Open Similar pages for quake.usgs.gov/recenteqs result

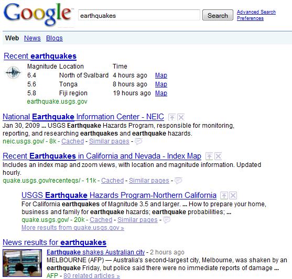click(x=149, y=181)
